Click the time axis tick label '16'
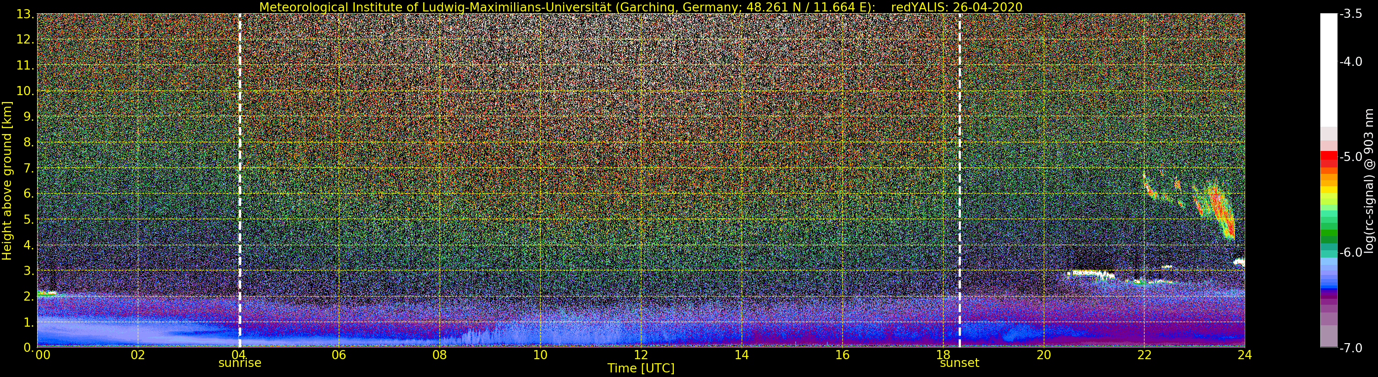The width and height of the screenshot is (1378, 377). (842, 355)
